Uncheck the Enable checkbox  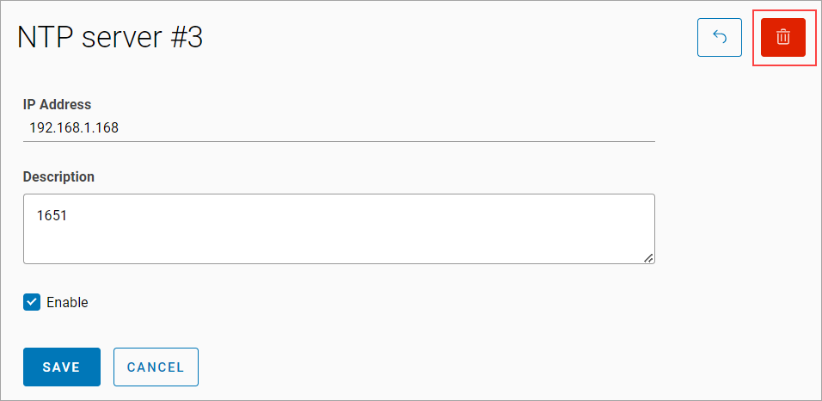click(x=32, y=302)
